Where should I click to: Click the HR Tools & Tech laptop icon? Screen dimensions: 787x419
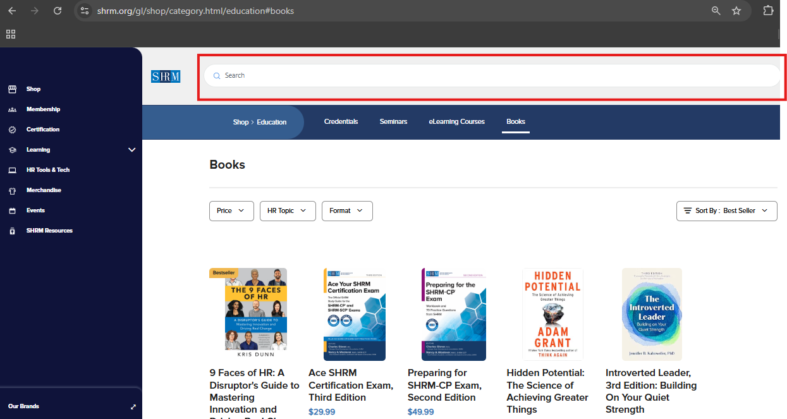tap(12, 170)
